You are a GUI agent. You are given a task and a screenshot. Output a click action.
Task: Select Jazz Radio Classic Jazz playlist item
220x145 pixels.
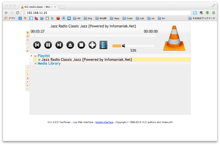pyautogui.click(x=112, y=59)
